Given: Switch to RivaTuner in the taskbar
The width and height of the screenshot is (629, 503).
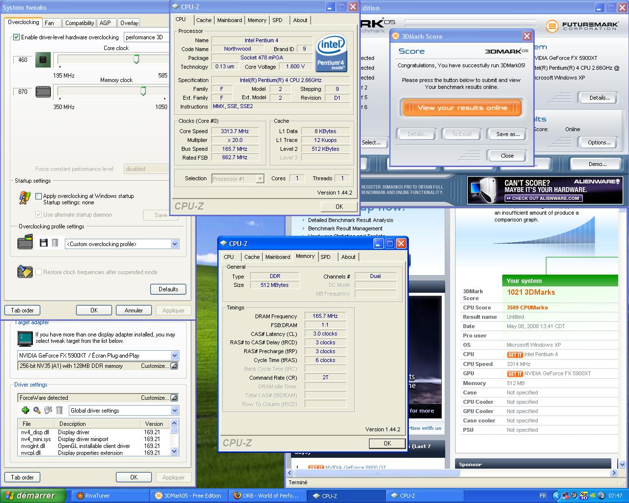Looking at the screenshot, I should coord(111,496).
